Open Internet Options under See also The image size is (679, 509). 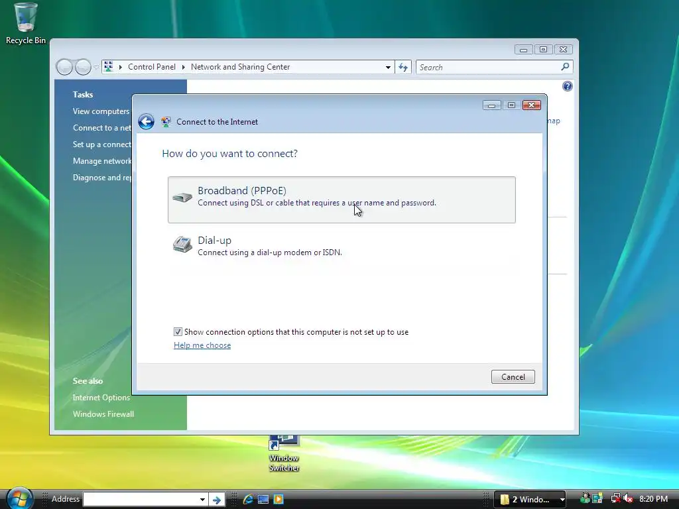[x=101, y=398]
